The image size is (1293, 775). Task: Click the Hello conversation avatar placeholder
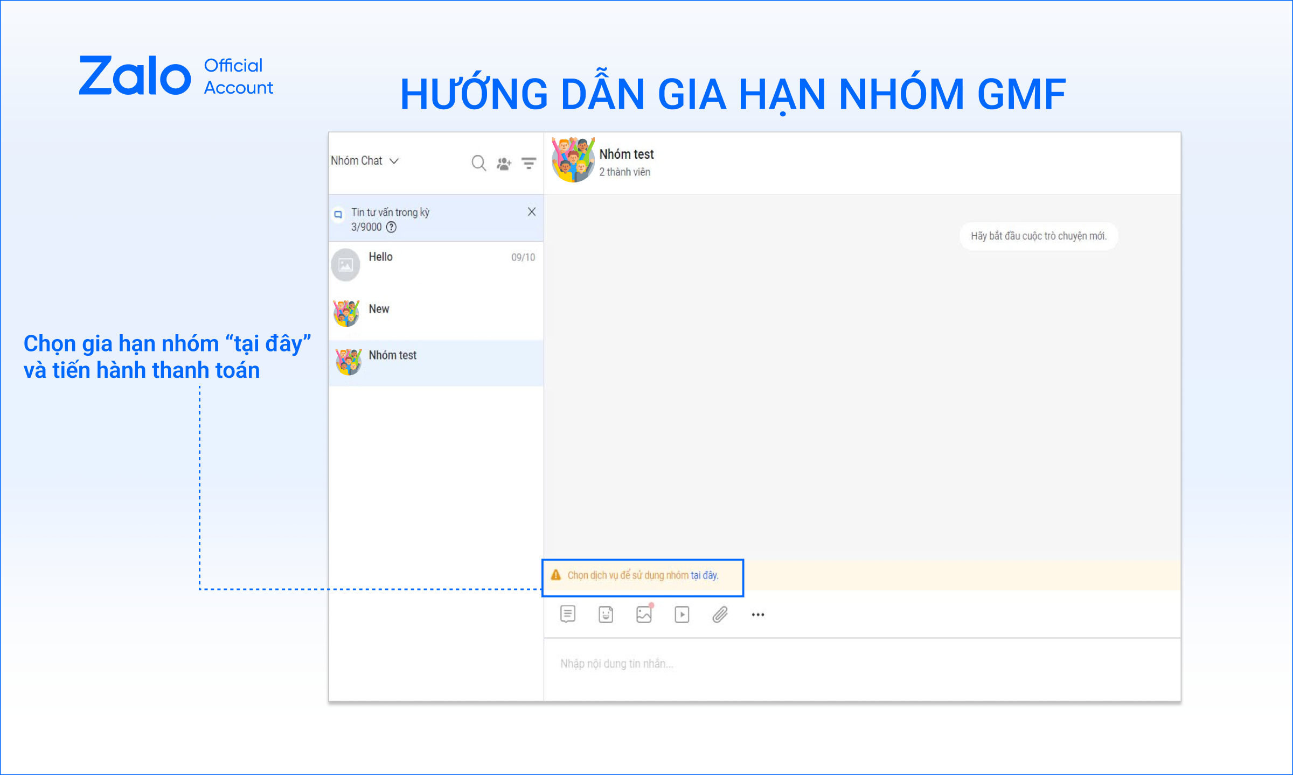tap(345, 265)
